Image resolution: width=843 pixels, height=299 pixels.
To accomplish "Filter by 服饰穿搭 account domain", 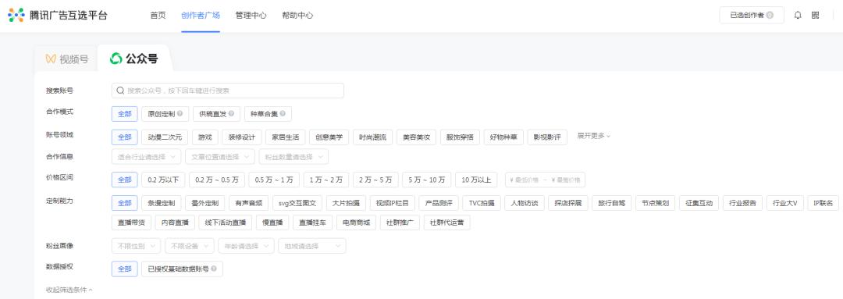I will [x=460, y=137].
